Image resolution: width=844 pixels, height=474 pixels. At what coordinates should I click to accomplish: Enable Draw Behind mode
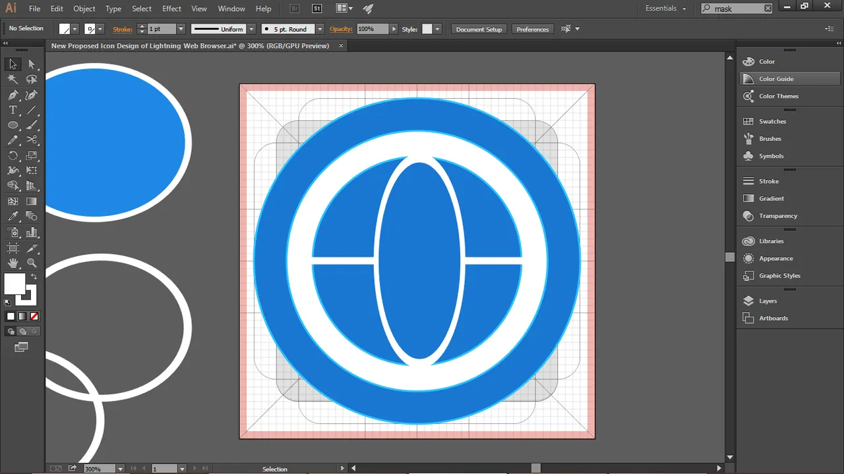tap(23, 331)
